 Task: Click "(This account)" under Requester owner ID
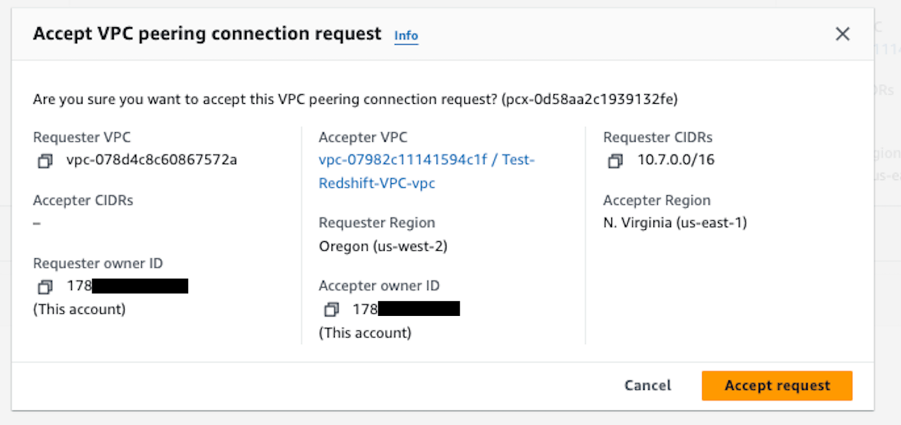[79, 309]
